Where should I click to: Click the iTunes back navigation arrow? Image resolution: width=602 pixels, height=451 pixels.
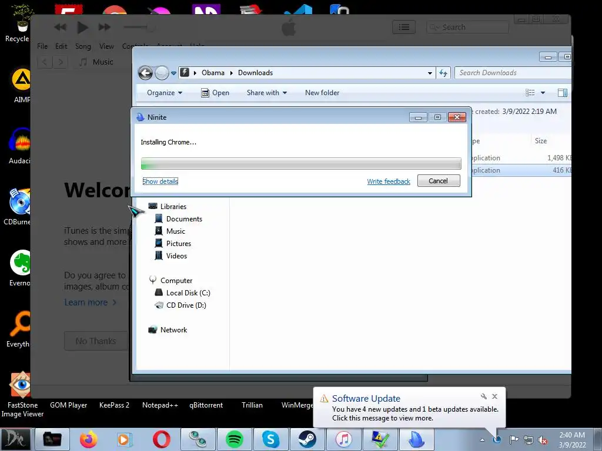click(45, 62)
